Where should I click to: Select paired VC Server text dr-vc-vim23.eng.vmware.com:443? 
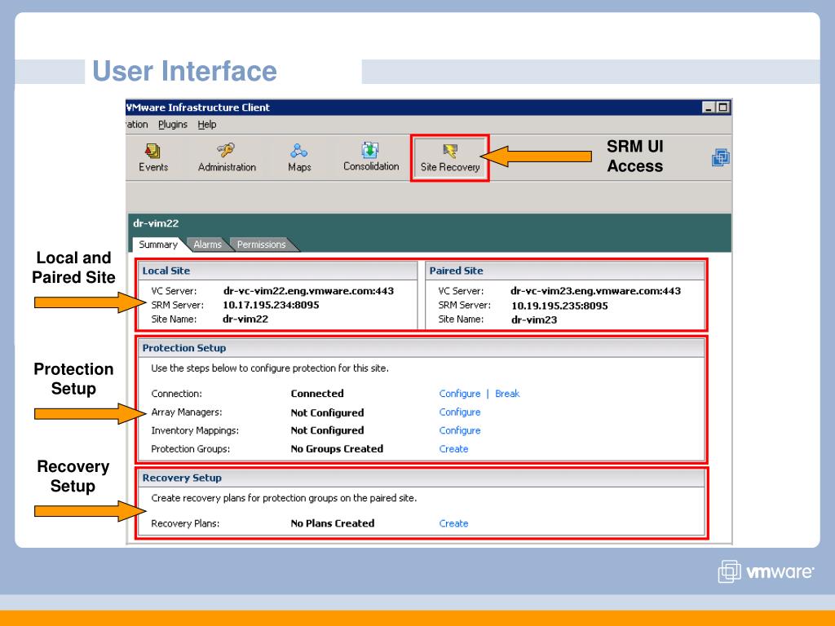(595, 291)
